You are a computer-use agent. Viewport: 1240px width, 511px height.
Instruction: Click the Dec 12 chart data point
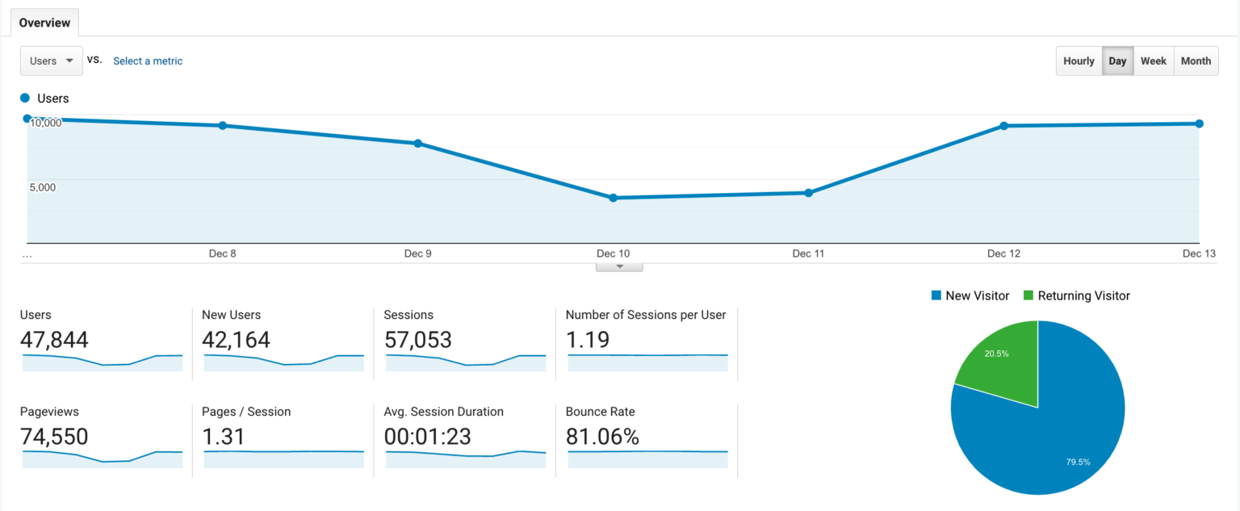click(1003, 126)
